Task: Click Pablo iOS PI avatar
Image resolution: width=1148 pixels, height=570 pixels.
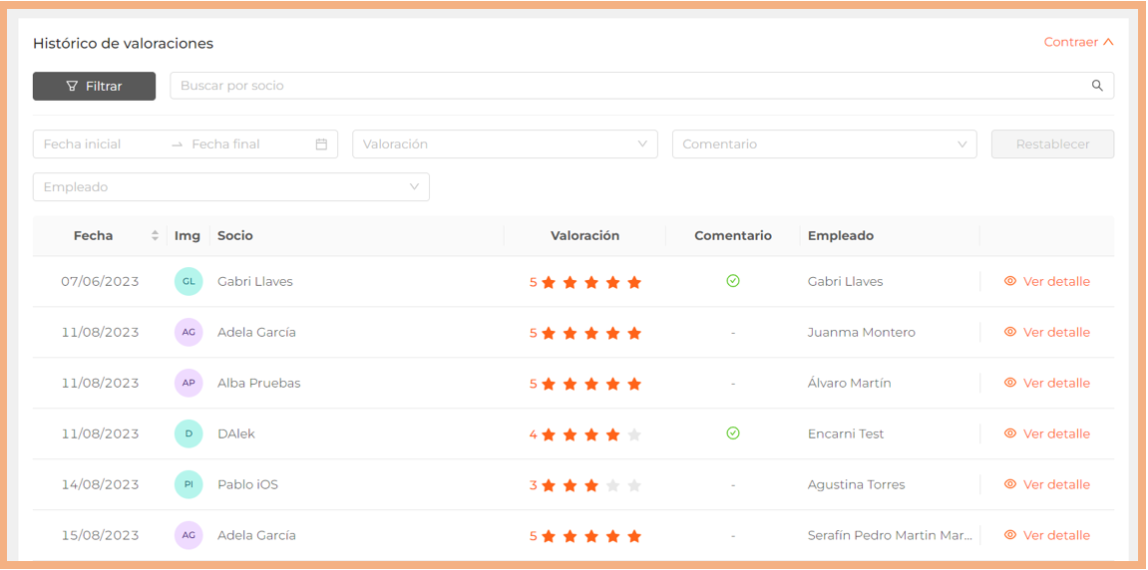Action: tap(189, 484)
